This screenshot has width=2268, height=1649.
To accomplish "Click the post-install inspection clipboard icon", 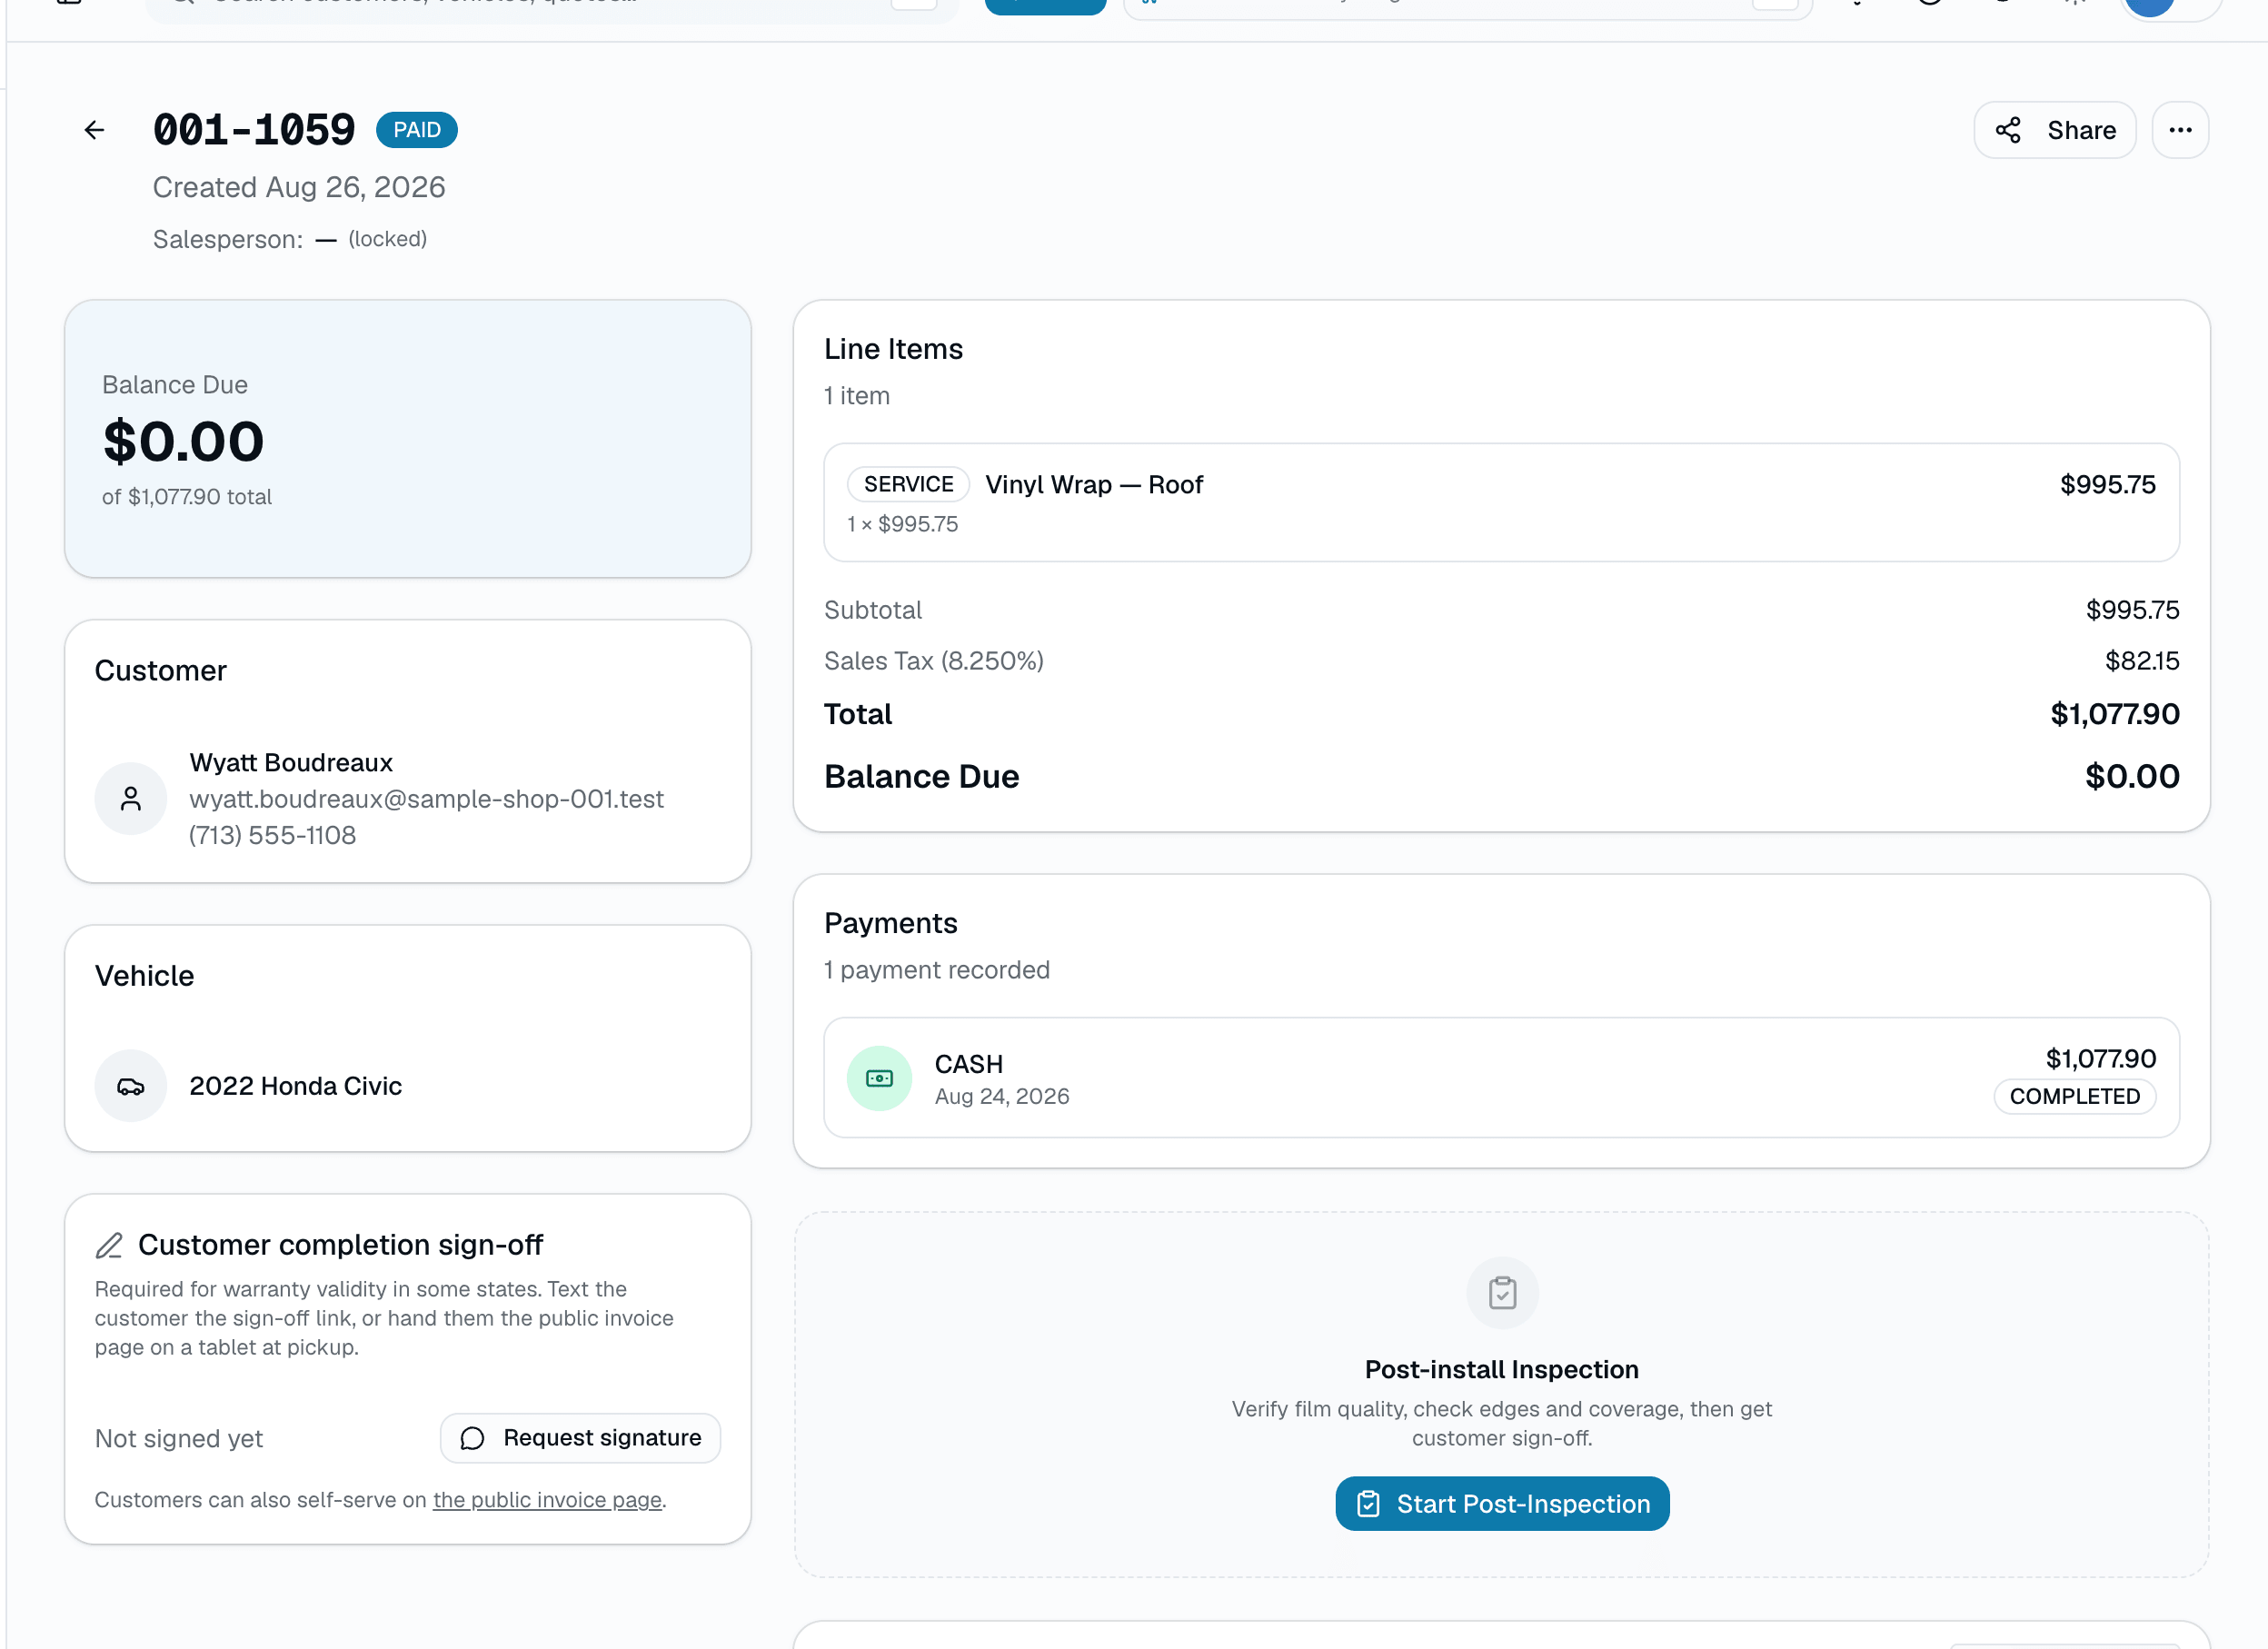I will tap(1502, 1293).
